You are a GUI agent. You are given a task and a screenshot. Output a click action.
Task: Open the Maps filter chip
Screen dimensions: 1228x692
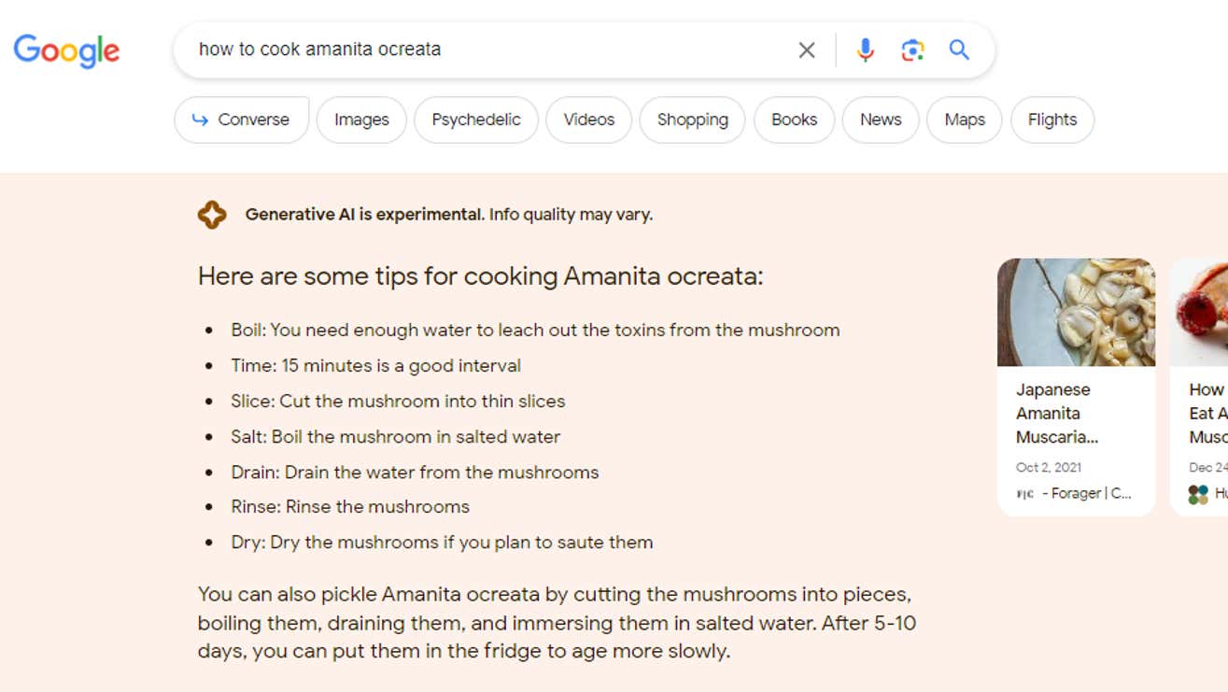click(x=964, y=120)
